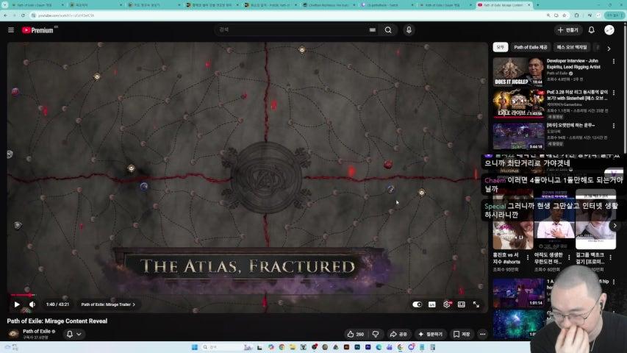Open more actions three-dot menu below video

483,334
